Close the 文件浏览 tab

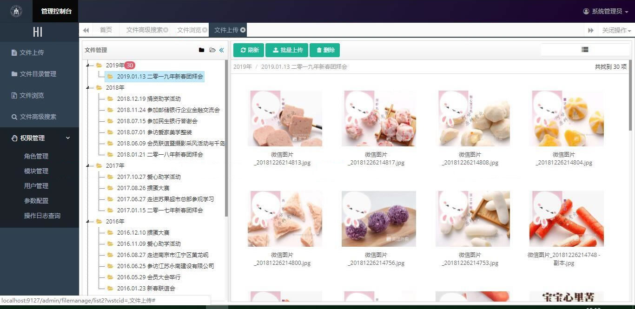[205, 30]
